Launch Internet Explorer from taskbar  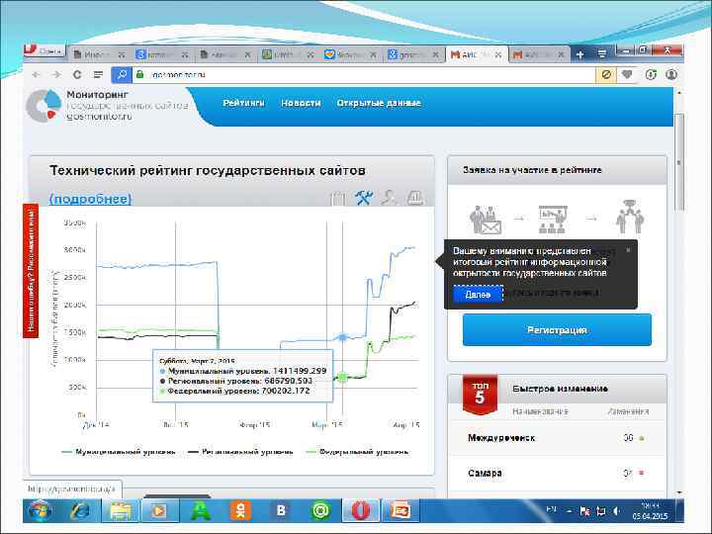pos(80,511)
